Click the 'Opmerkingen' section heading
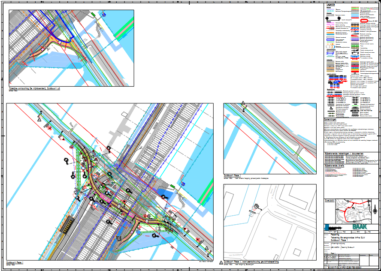 [332, 120]
